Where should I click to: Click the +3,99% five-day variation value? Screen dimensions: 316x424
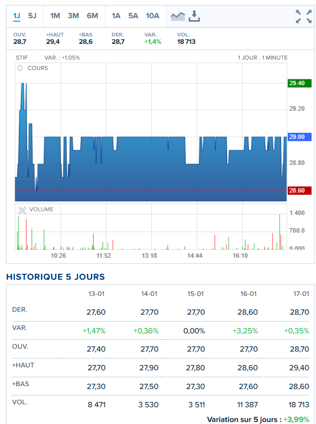[296, 420]
